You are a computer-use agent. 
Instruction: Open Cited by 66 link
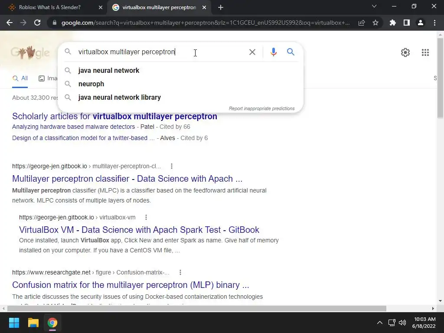[175, 127]
